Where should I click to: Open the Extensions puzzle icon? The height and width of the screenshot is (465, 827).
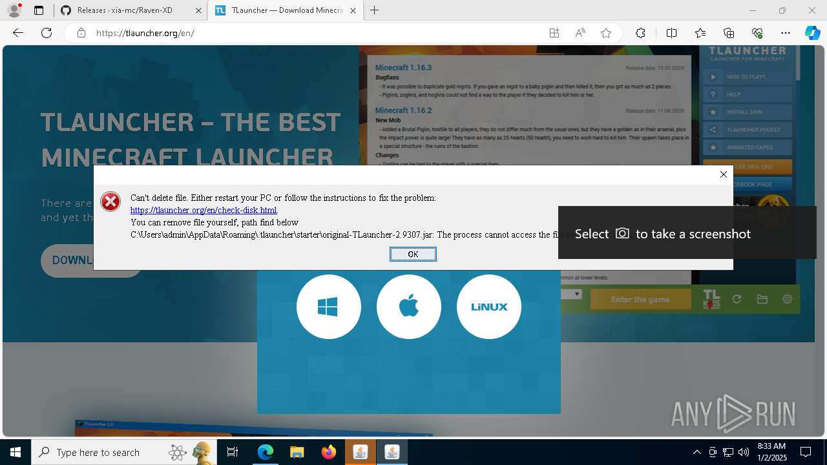(640, 33)
